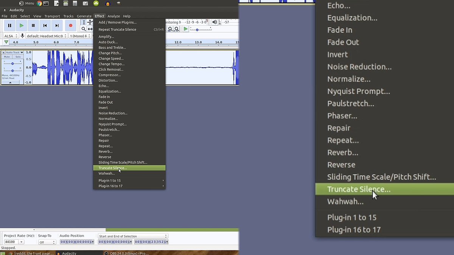This screenshot has height=255, width=454.
Task: Open the calculator panel icon
Action: pyautogui.click(x=75, y=3)
